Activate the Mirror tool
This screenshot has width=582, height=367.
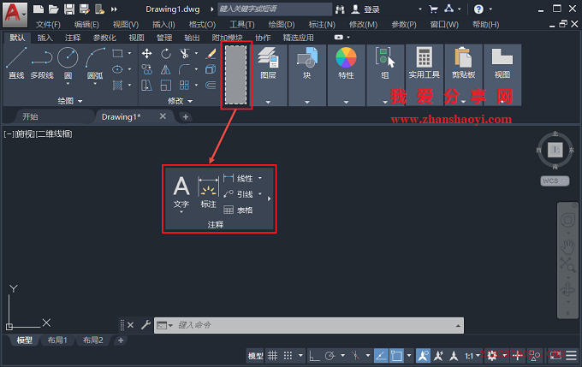[x=166, y=69]
